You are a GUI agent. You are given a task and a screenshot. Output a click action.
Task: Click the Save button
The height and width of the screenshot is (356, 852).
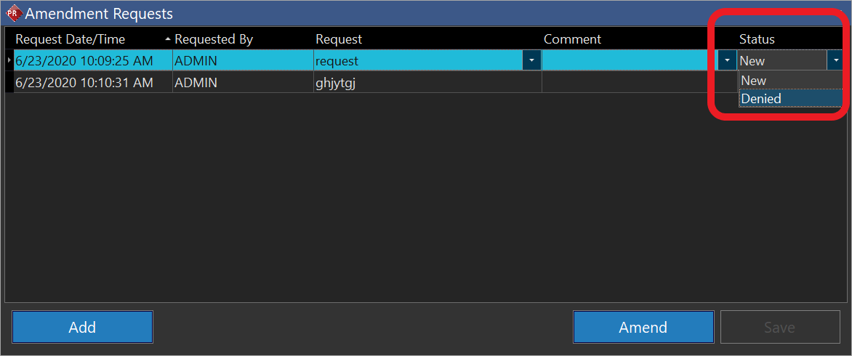[779, 327]
